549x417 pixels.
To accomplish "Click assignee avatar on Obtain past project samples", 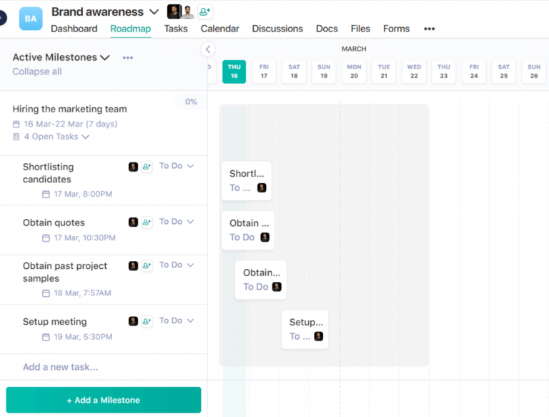I will pos(133,265).
